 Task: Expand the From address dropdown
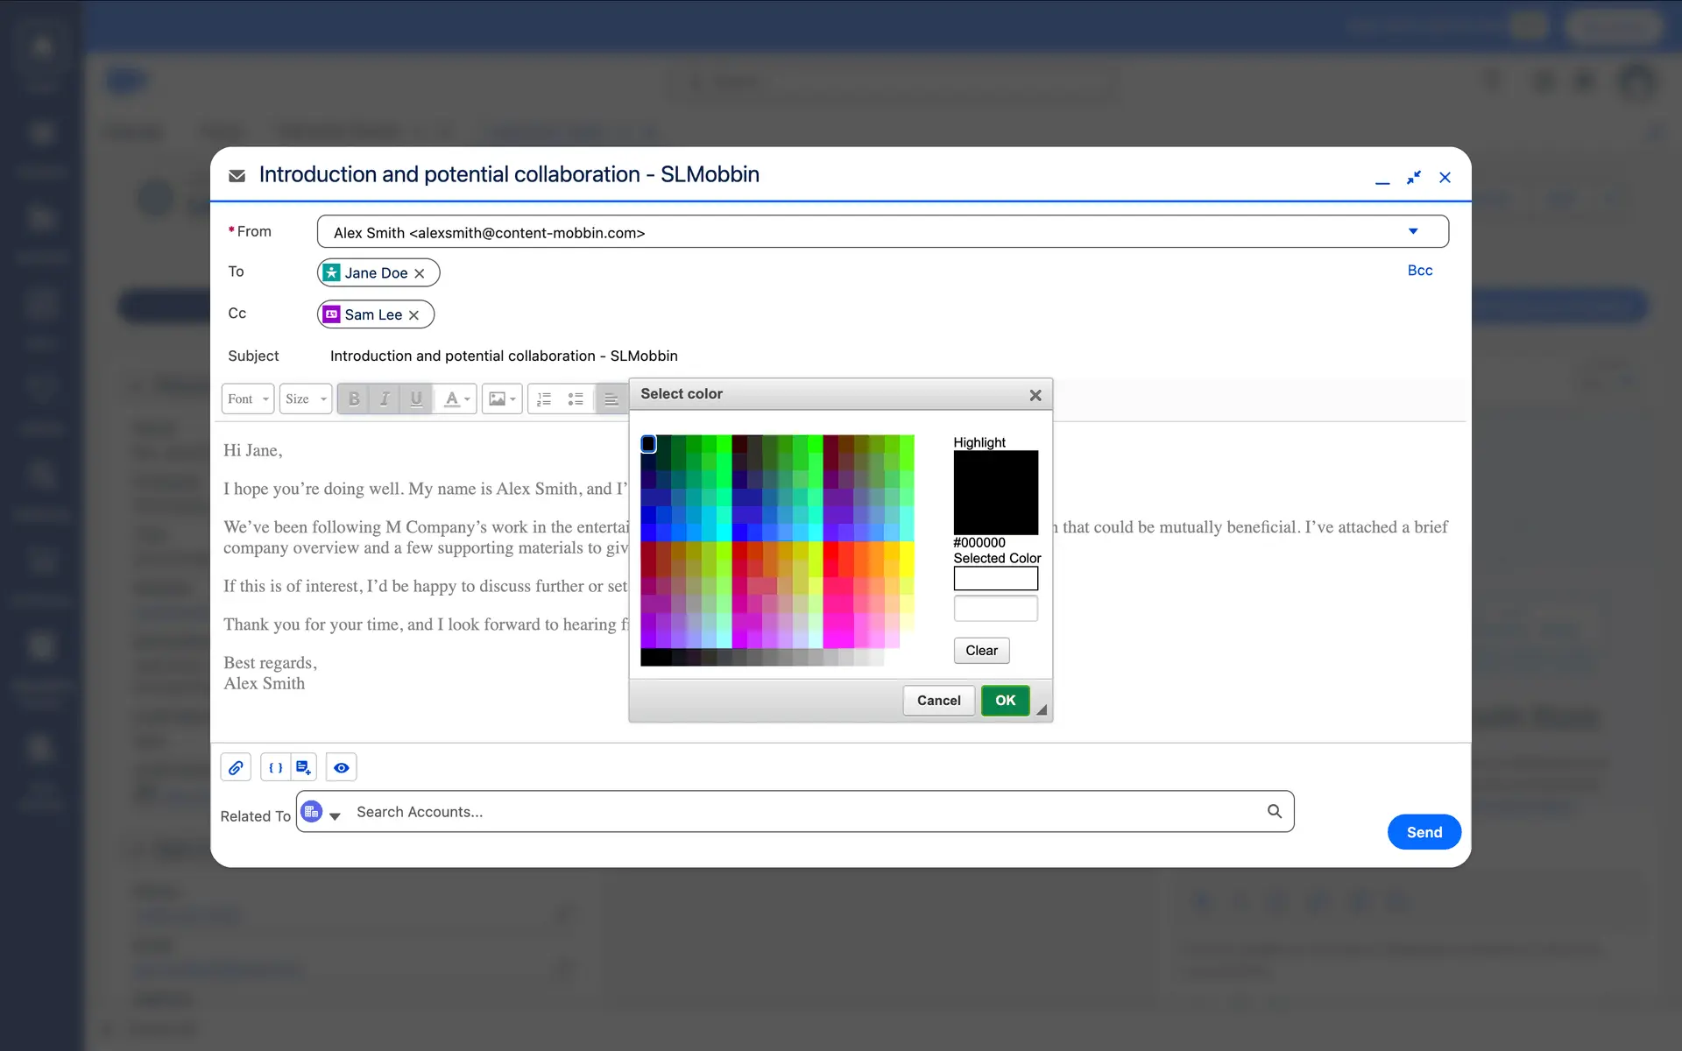click(1412, 232)
